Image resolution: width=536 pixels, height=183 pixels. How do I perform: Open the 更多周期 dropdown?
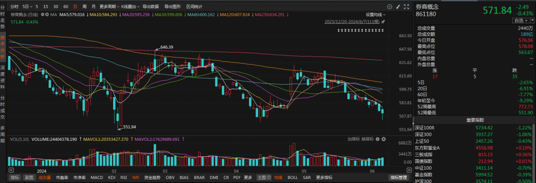click(109, 6)
